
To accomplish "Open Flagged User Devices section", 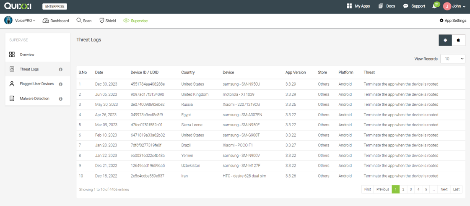I will tap(38, 84).
